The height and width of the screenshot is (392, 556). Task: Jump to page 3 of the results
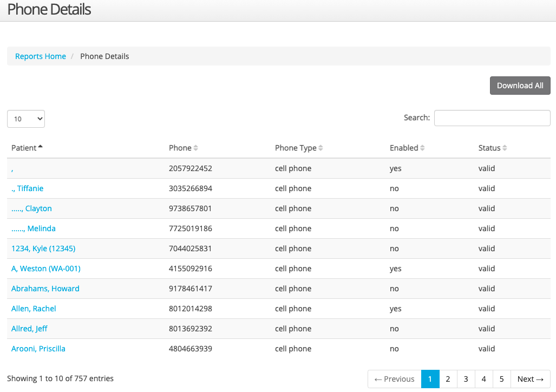click(x=466, y=379)
